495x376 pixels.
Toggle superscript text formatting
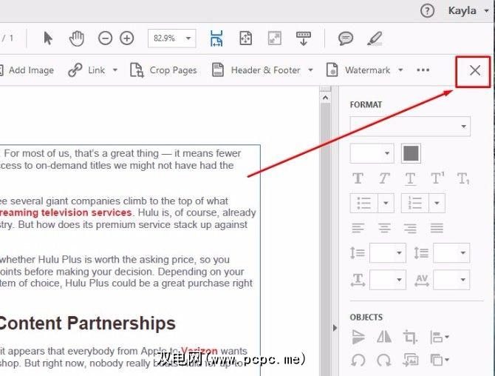tap(437, 178)
